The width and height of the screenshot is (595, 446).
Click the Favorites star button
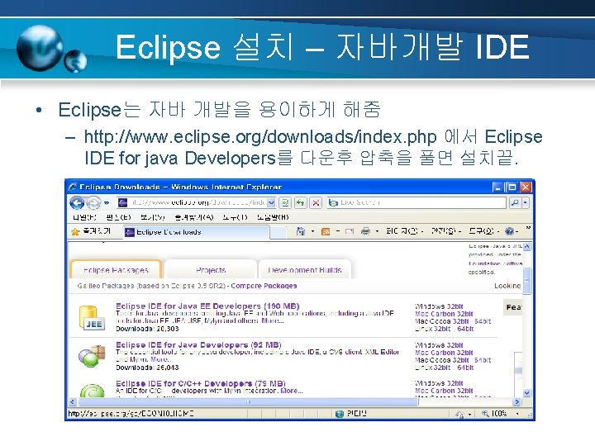(x=92, y=231)
